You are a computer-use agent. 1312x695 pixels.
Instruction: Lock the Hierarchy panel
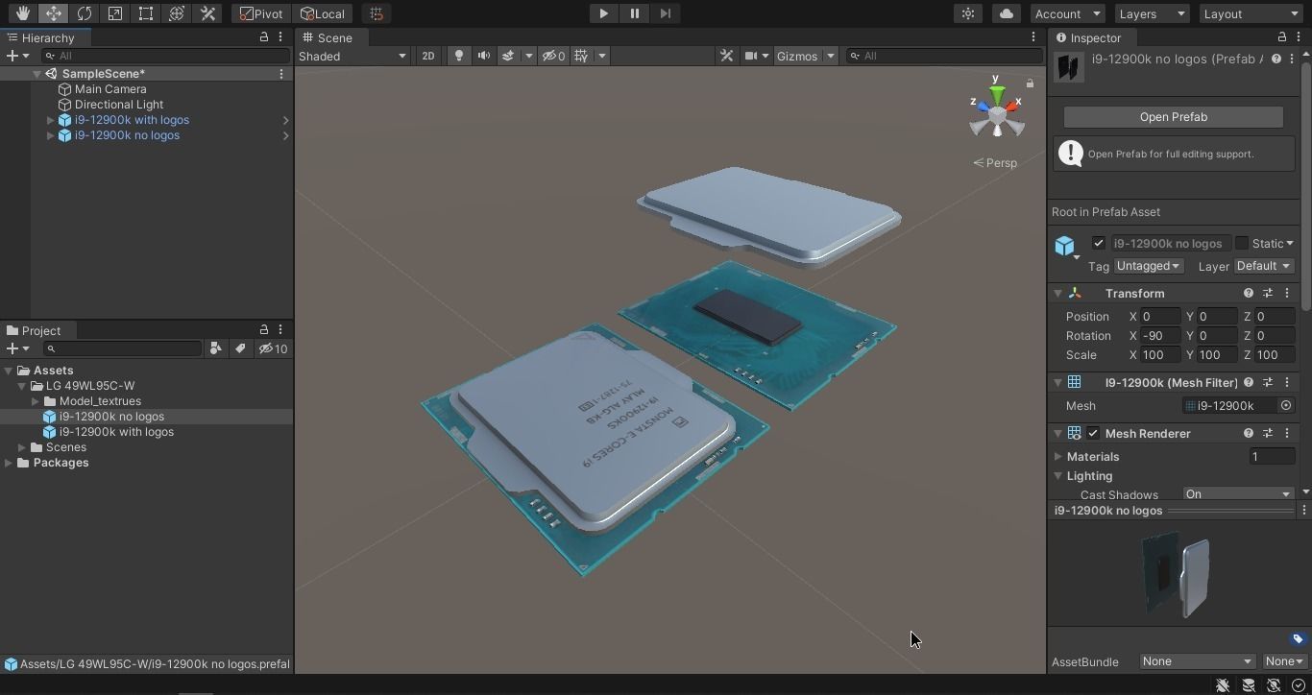click(x=264, y=36)
